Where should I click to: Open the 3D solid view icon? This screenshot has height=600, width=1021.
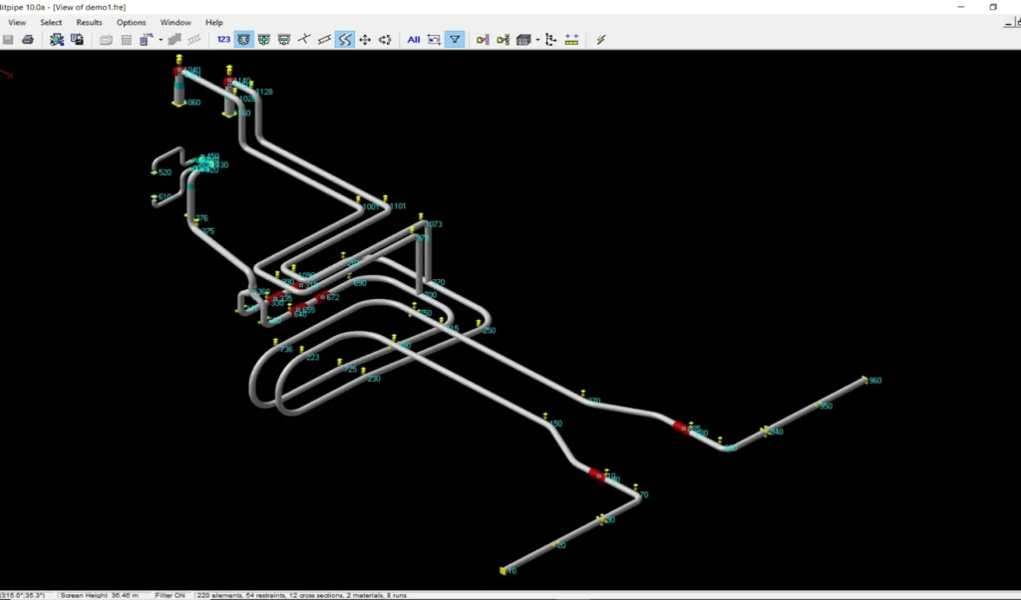[x=522, y=39]
